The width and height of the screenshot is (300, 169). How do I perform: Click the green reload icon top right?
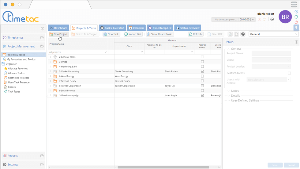[296, 17]
